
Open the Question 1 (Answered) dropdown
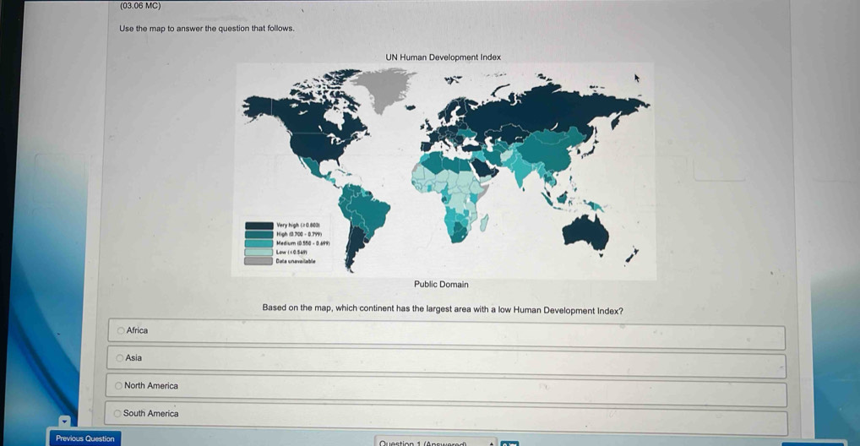pyautogui.click(x=437, y=442)
